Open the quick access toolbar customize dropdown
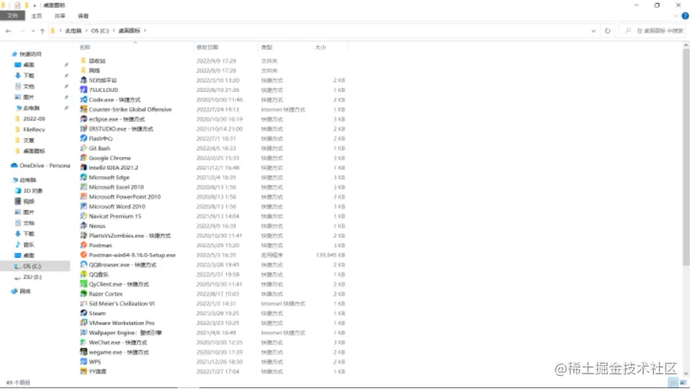Screen dimensions: 690x389 pyautogui.click(x=34, y=5)
